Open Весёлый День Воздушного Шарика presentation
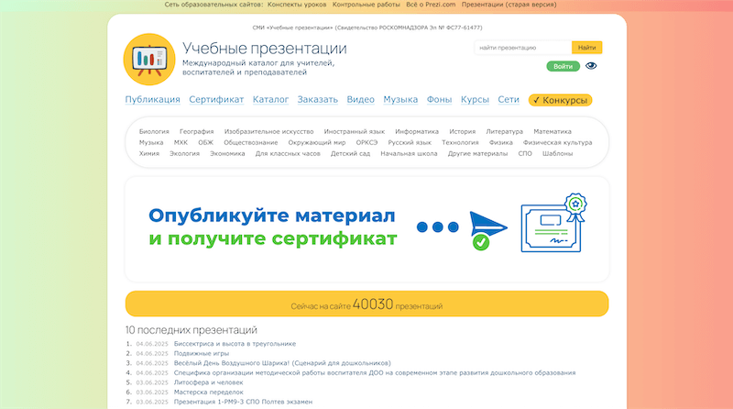The height and width of the screenshot is (409, 733). (282, 362)
